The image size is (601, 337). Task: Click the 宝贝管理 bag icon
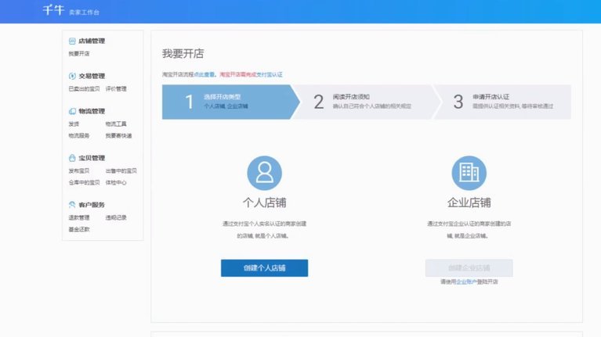(72, 158)
